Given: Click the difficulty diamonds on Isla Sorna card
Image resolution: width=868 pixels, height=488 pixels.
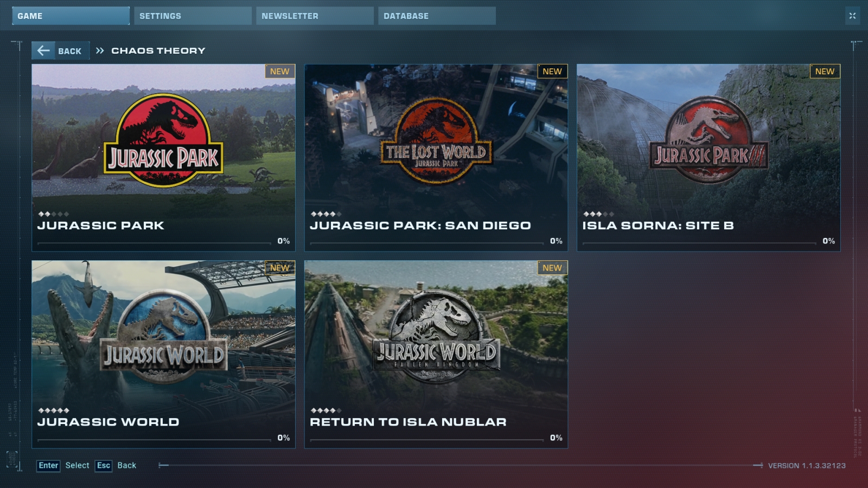Looking at the screenshot, I should [599, 214].
